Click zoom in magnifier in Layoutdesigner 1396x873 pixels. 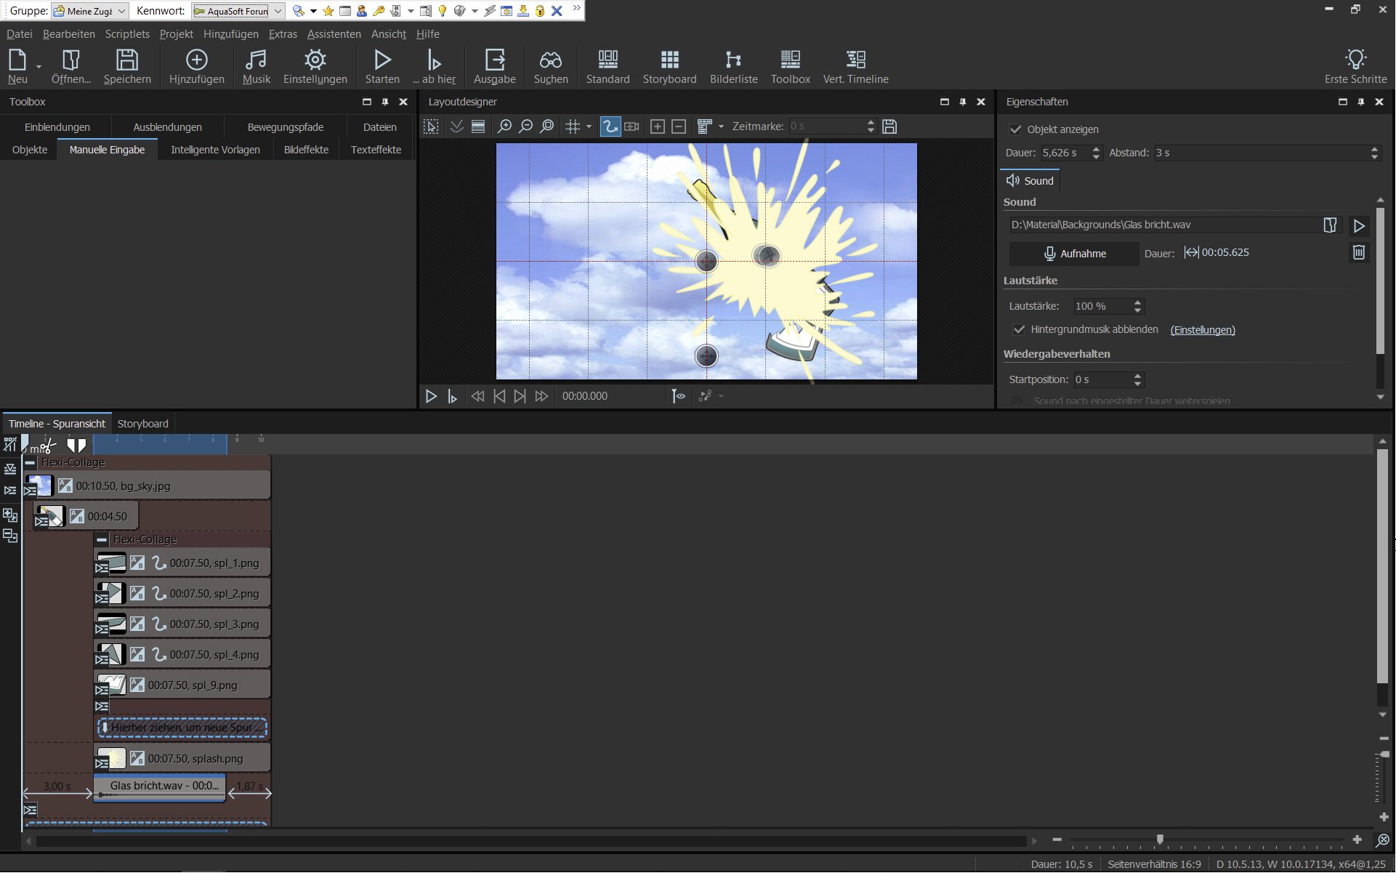504,126
